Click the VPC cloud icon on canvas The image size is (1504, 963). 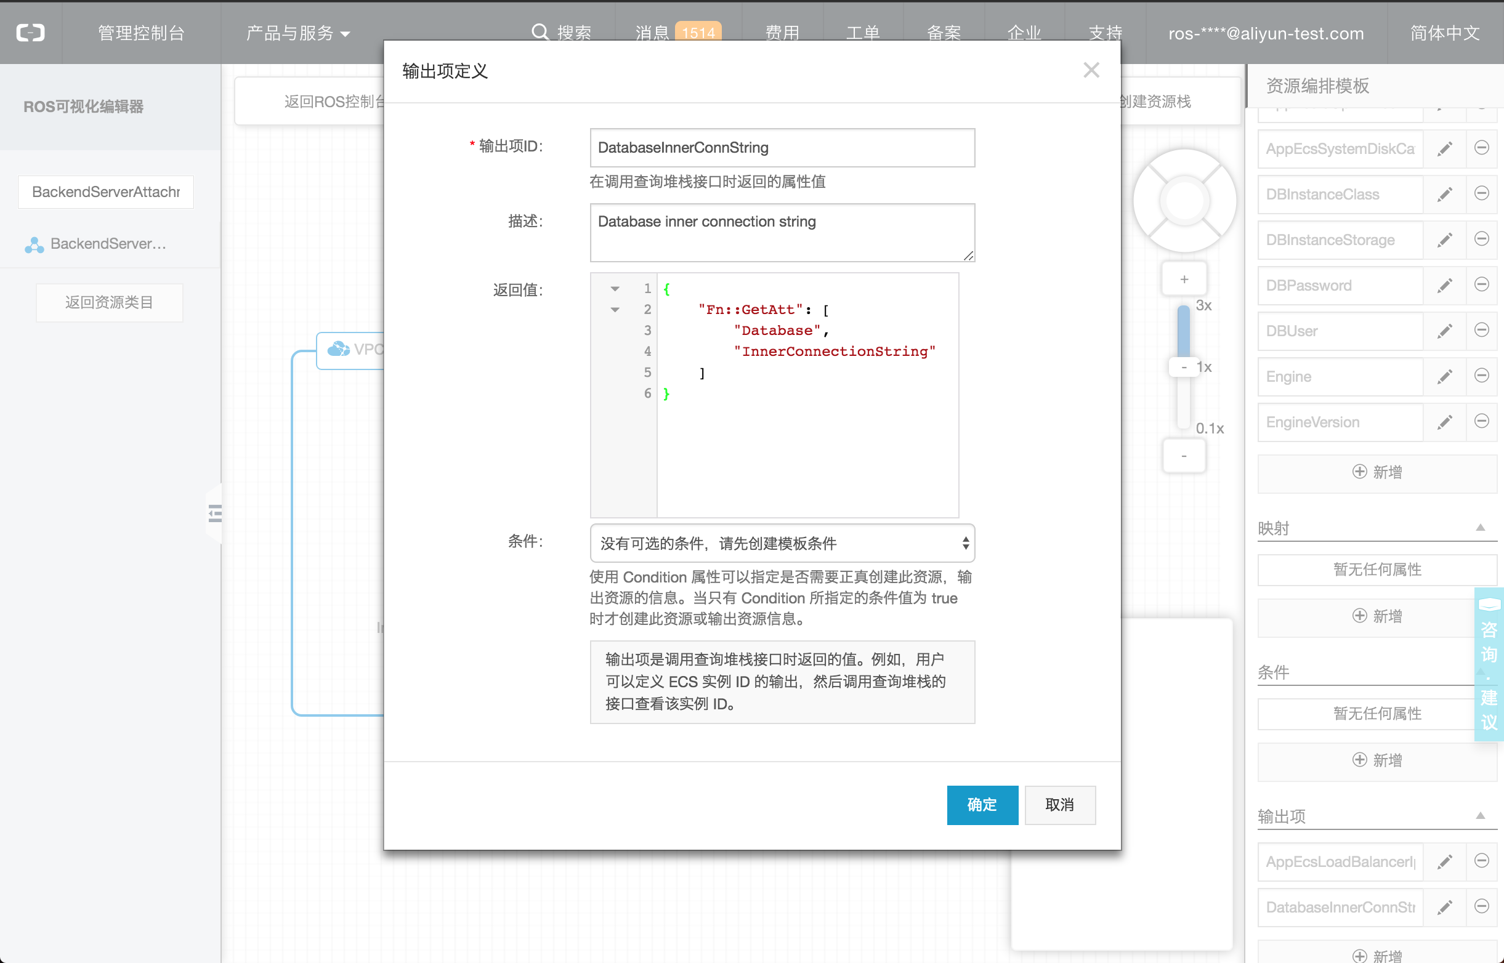tap(338, 349)
